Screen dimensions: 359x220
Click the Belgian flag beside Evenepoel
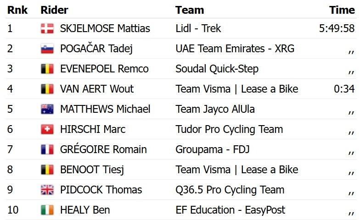tap(47, 69)
